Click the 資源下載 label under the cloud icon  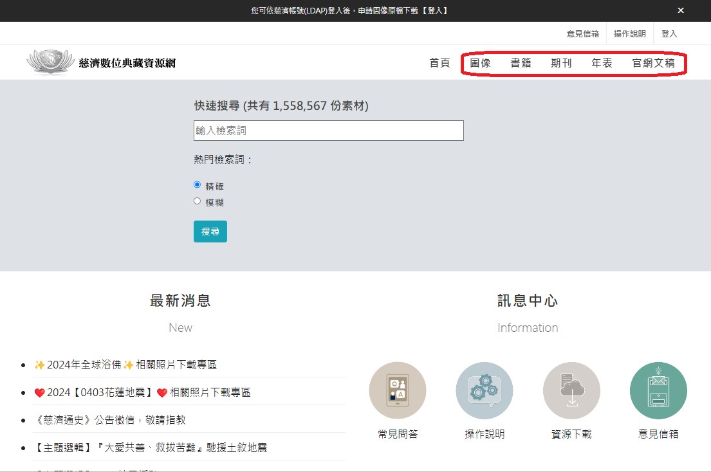click(571, 434)
